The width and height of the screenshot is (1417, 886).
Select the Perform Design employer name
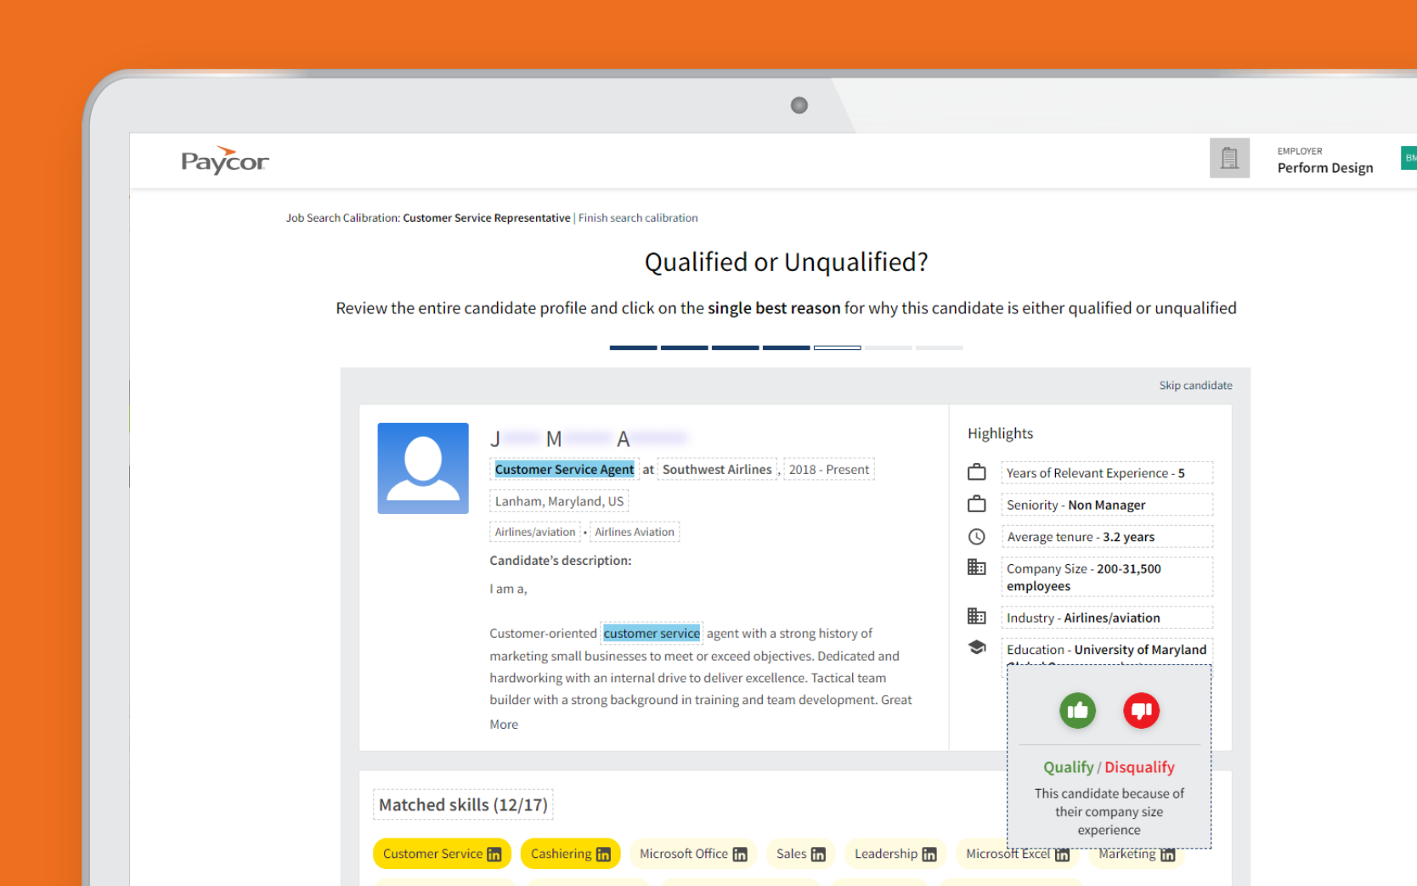pyautogui.click(x=1325, y=168)
